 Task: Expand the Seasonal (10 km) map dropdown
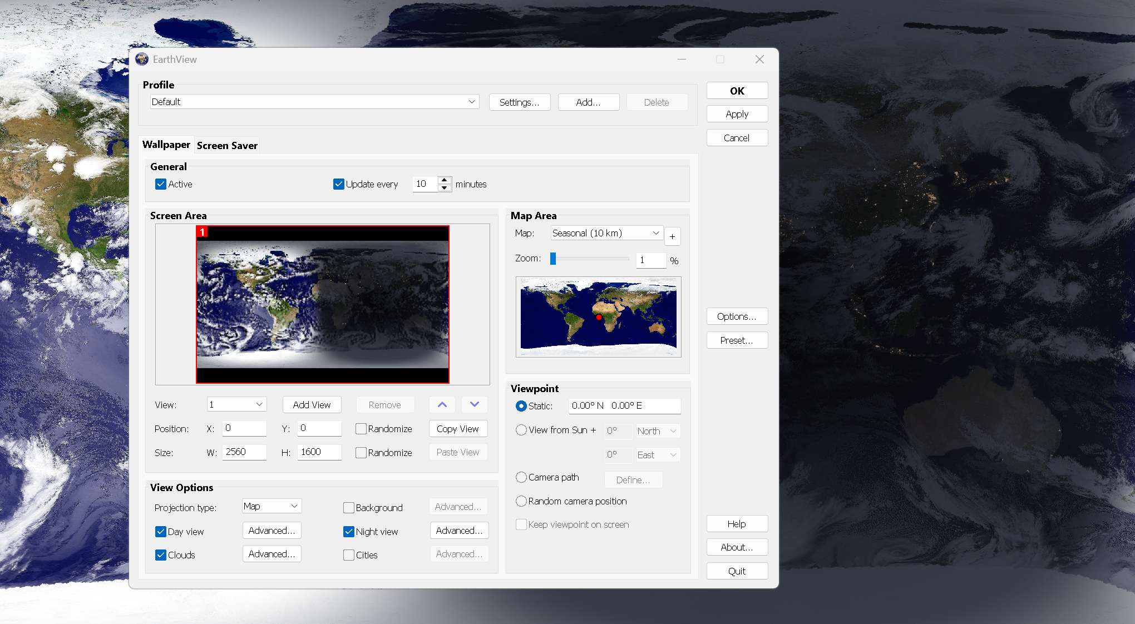pyautogui.click(x=606, y=233)
